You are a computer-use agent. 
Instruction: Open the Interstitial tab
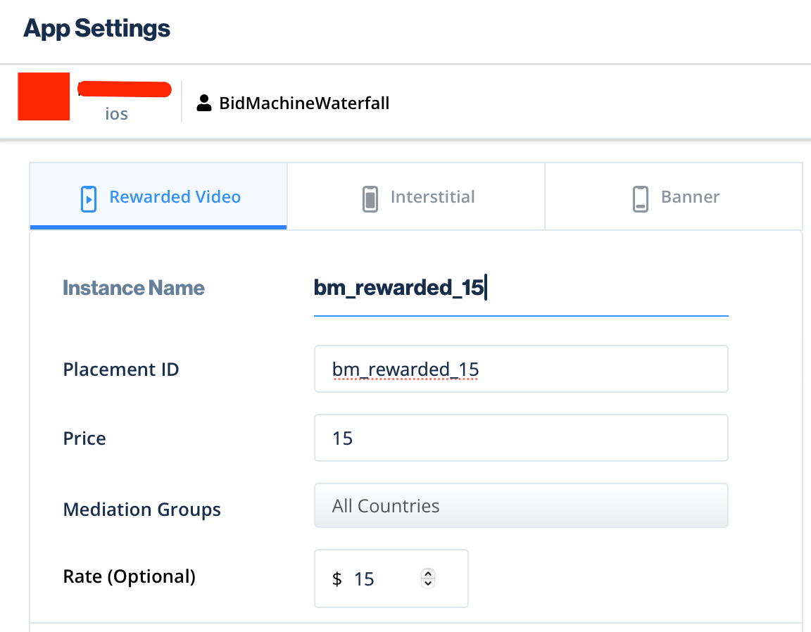click(x=432, y=197)
